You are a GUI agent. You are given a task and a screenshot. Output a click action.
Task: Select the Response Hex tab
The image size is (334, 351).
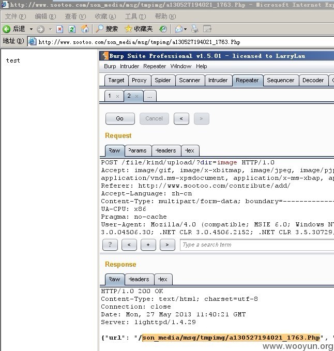click(x=163, y=279)
